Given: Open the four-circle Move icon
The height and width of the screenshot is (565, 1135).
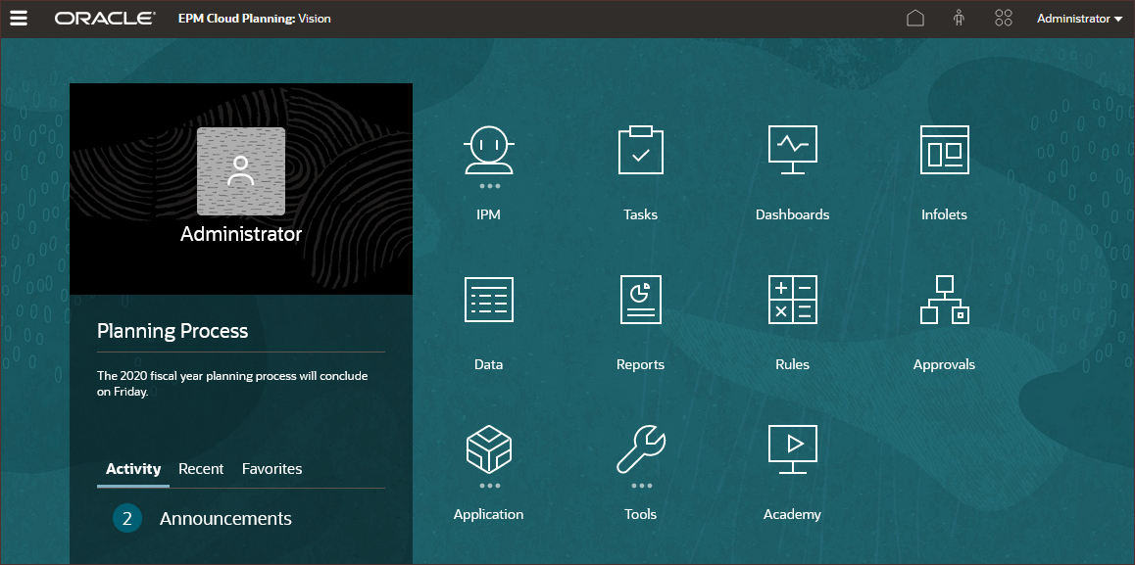Looking at the screenshot, I should click(x=1004, y=18).
